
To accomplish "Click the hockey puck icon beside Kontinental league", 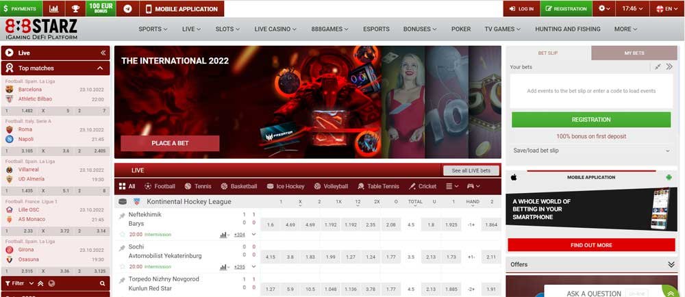I will [123, 202].
